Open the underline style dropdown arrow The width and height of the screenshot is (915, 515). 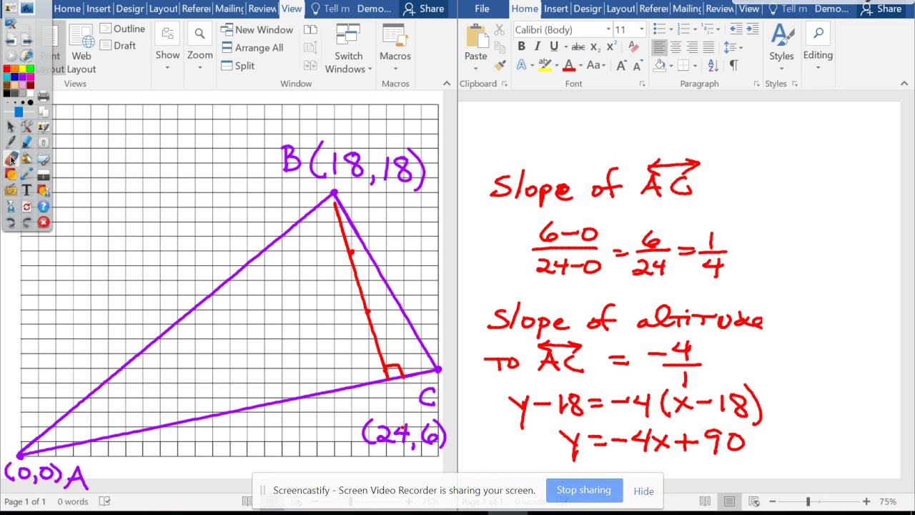565,47
